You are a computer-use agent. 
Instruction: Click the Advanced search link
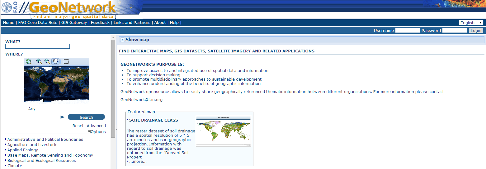96,126
